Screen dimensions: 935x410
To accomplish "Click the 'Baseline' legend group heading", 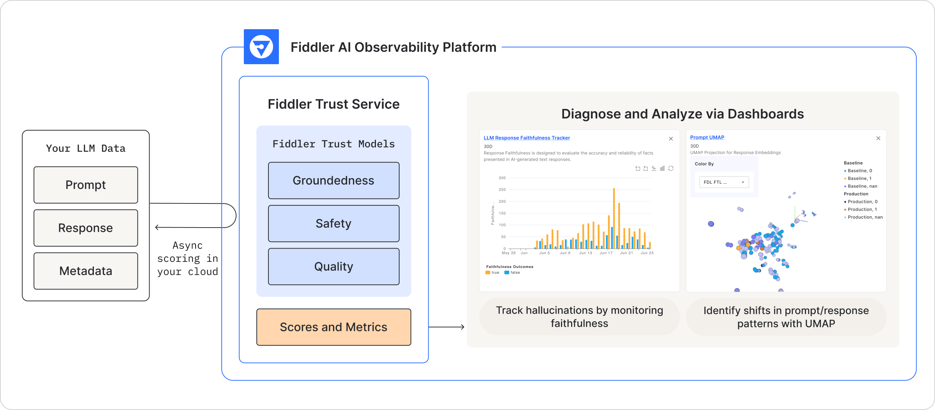I will [853, 163].
